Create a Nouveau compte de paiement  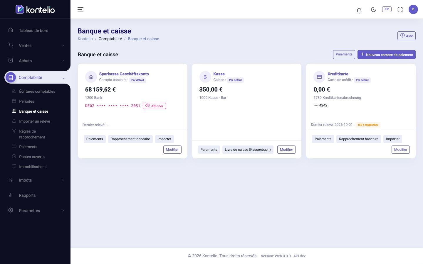click(387, 55)
